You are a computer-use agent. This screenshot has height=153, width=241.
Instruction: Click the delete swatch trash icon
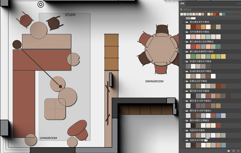pos(238,150)
